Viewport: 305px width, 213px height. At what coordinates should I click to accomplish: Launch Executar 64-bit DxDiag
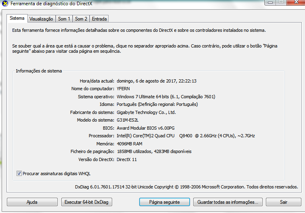(87, 202)
